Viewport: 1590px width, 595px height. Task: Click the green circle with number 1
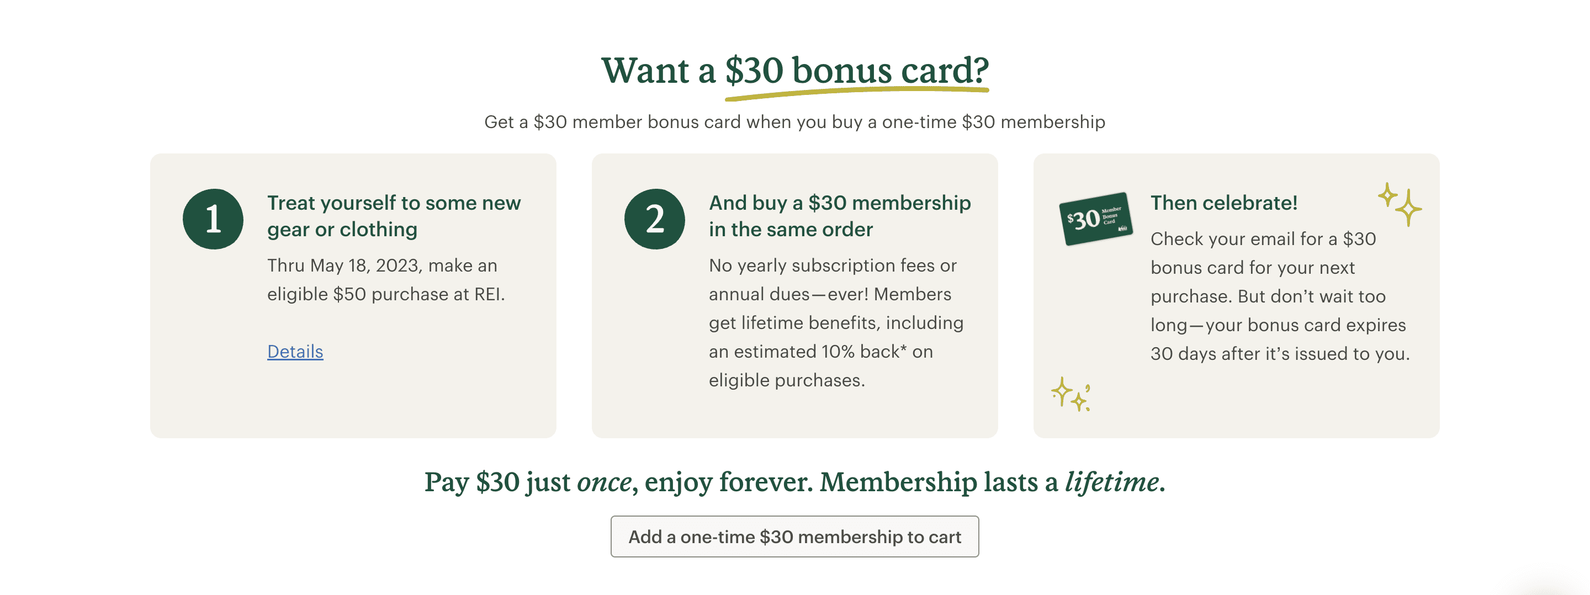click(x=213, y=219)
